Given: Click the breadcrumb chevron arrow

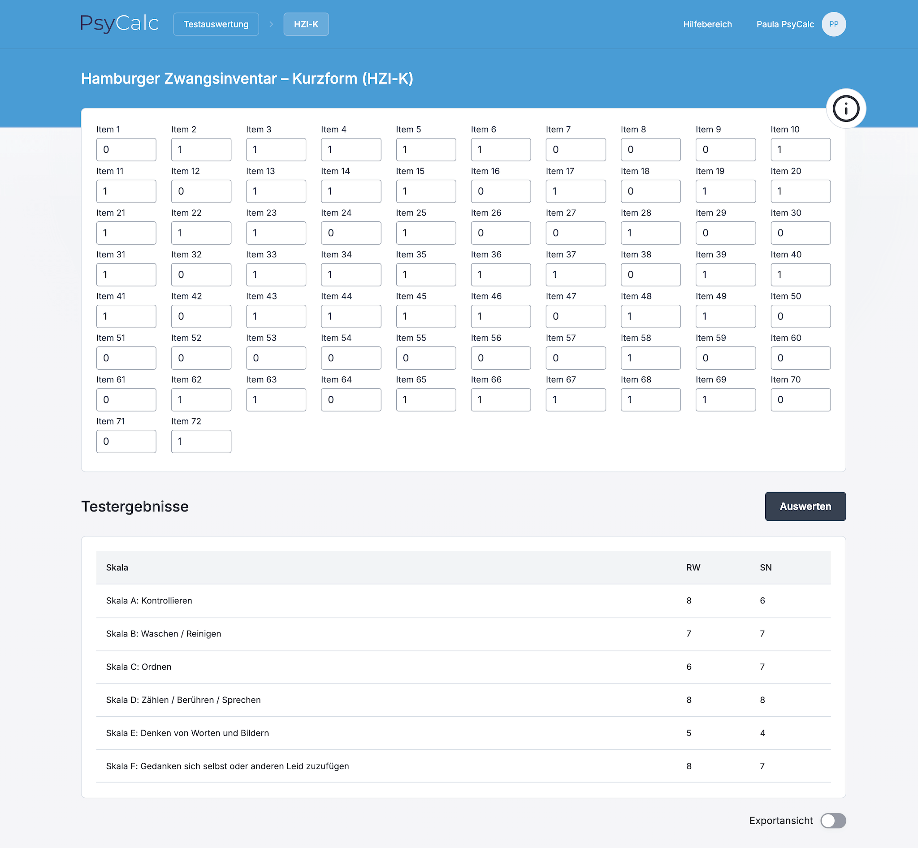Looking at the screenshot, I should [271, 24].
